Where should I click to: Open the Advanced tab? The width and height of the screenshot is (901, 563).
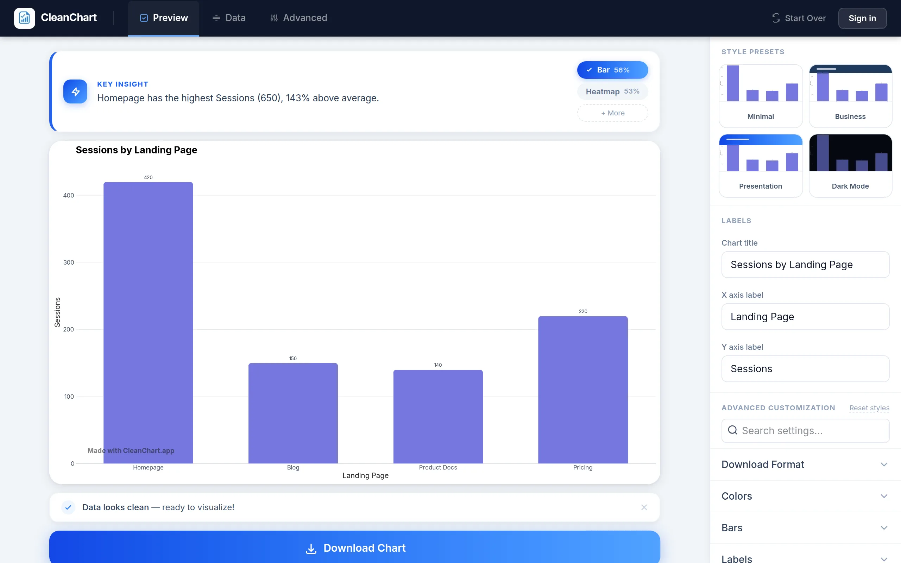coord(298,18)
